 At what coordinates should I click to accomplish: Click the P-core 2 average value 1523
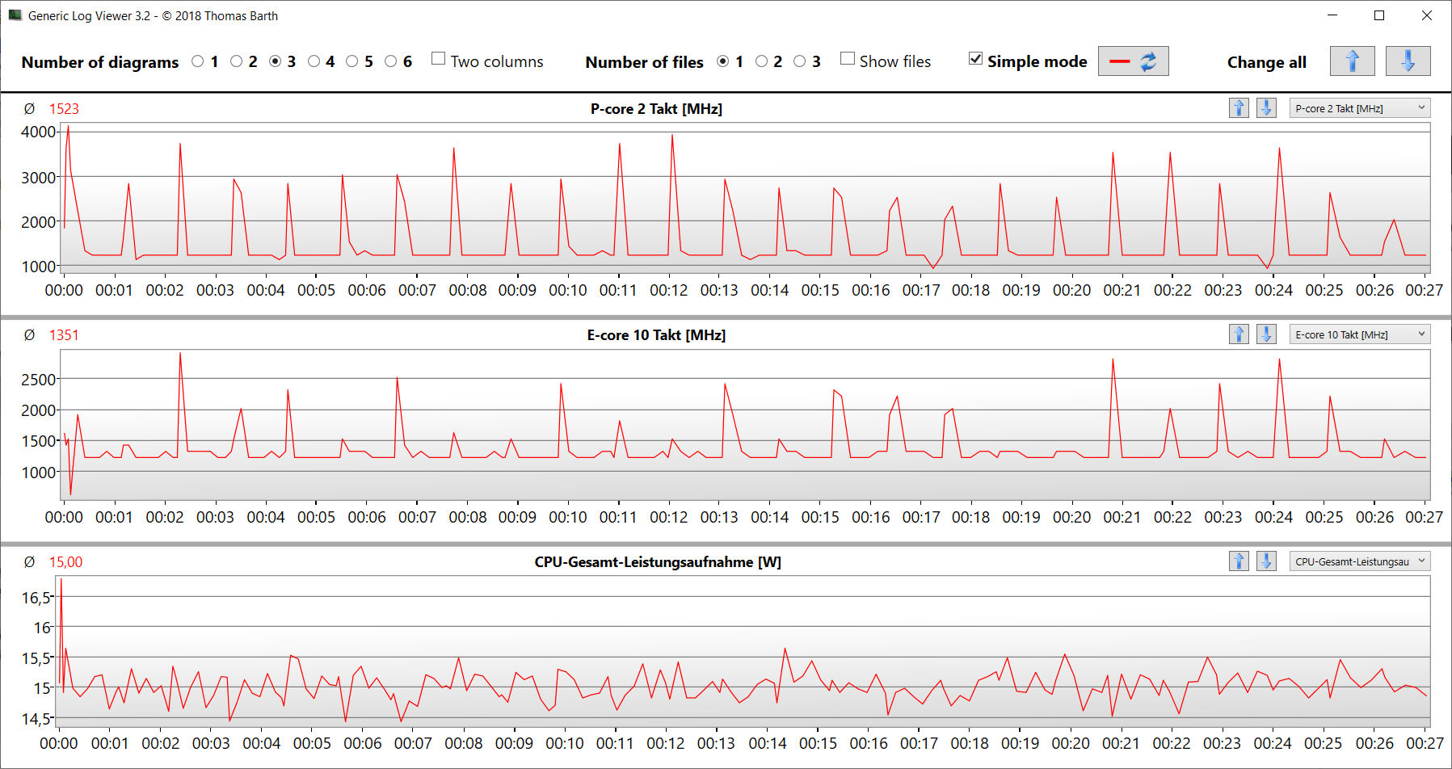pos(64,109)
